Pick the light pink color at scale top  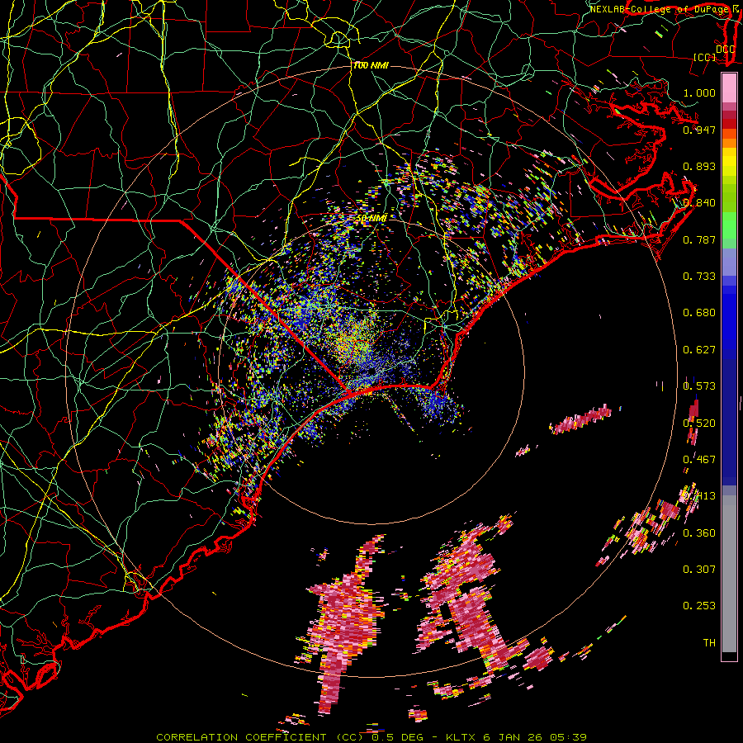[x=729, y=88]
